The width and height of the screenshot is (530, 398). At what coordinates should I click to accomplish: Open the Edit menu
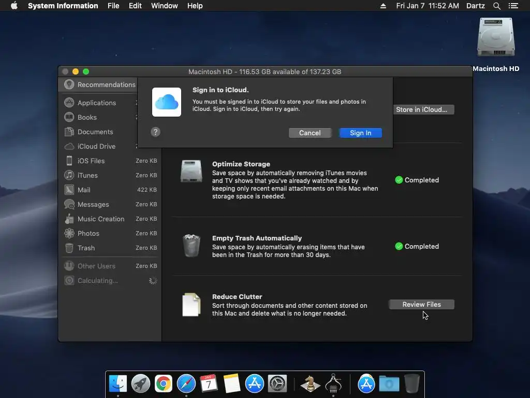coord(135,6)
